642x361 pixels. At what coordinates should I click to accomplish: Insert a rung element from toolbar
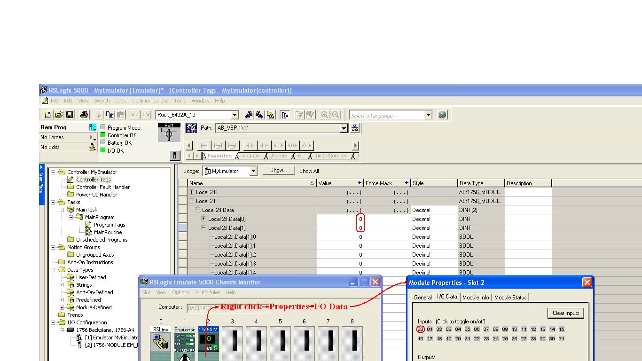(x=204, y=146)
